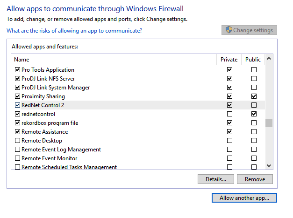Select the ProDJ Link NFS Server text
The image size is (293, 218).
point(48,78)
